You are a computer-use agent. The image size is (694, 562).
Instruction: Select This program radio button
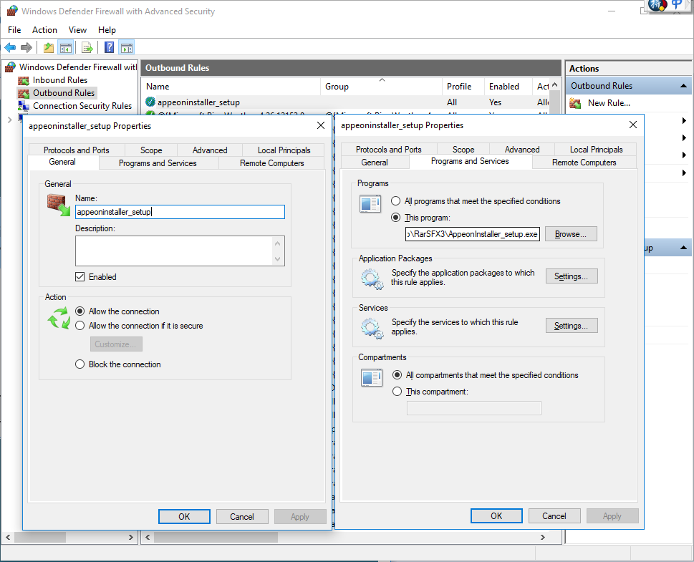click(395, 218)
